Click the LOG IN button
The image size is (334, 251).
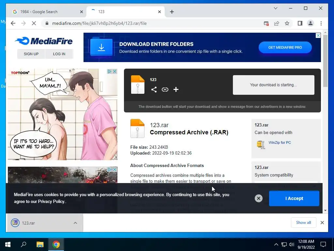pyautogui.click(x=59, y=54)
